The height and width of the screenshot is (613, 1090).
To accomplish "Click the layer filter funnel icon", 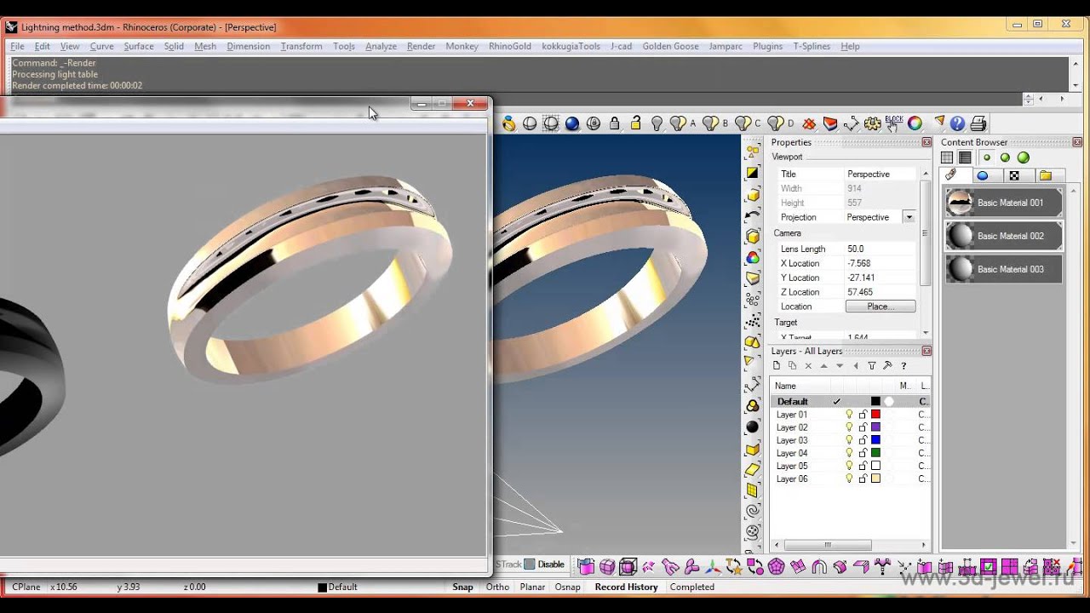I will [871, 366].
